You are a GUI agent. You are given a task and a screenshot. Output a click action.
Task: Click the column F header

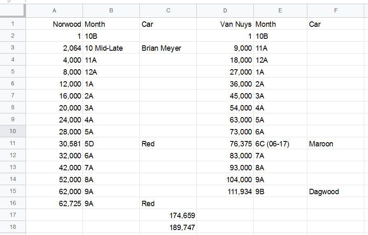(x=335, y=11)
